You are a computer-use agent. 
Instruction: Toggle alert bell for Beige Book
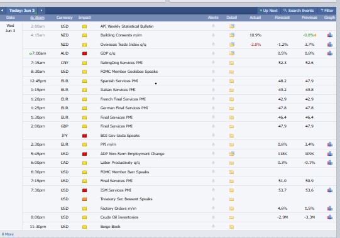213,226
